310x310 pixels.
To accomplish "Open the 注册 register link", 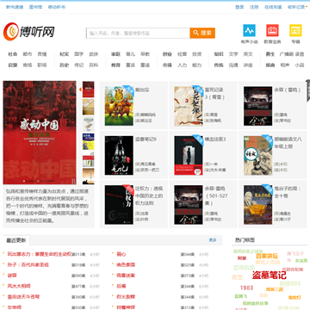I will pos(254,7).
